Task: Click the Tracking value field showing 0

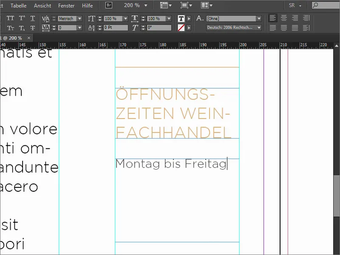Action: (x=67, y=28)
